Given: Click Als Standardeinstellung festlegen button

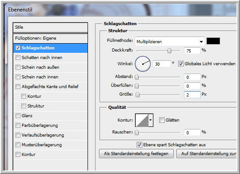Looking at the screenshot, I should pyautogui.click(x=136, y=154).
